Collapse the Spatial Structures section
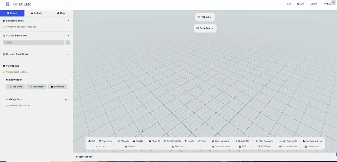The height and width of the screenshot is (162, 337). coord(69,36)
